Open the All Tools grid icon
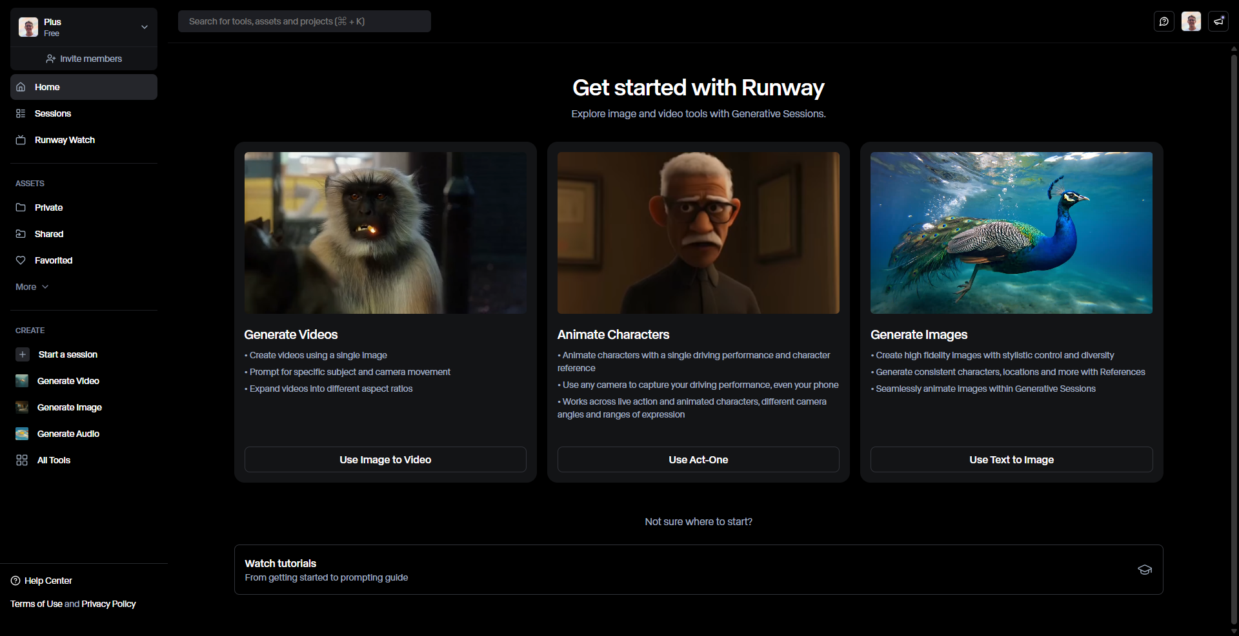The image size is (1239, 636). (x=22, y=460)
